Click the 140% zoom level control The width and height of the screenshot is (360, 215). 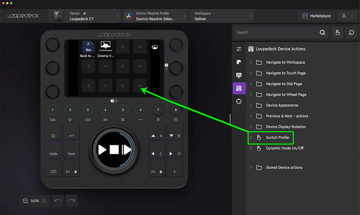[x=35, y=201]
